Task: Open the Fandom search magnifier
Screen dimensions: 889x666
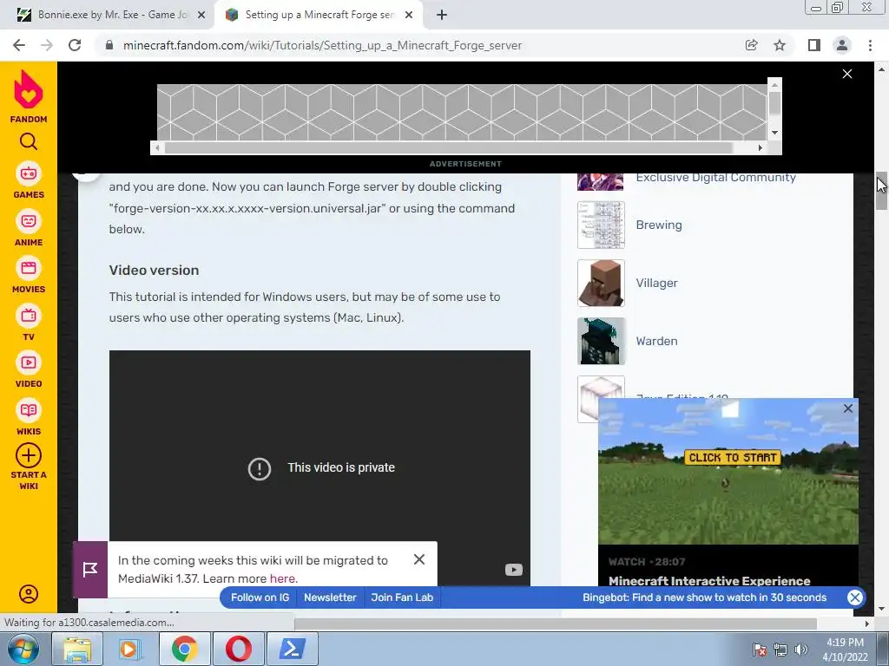Action: click(x=29, y=141)
